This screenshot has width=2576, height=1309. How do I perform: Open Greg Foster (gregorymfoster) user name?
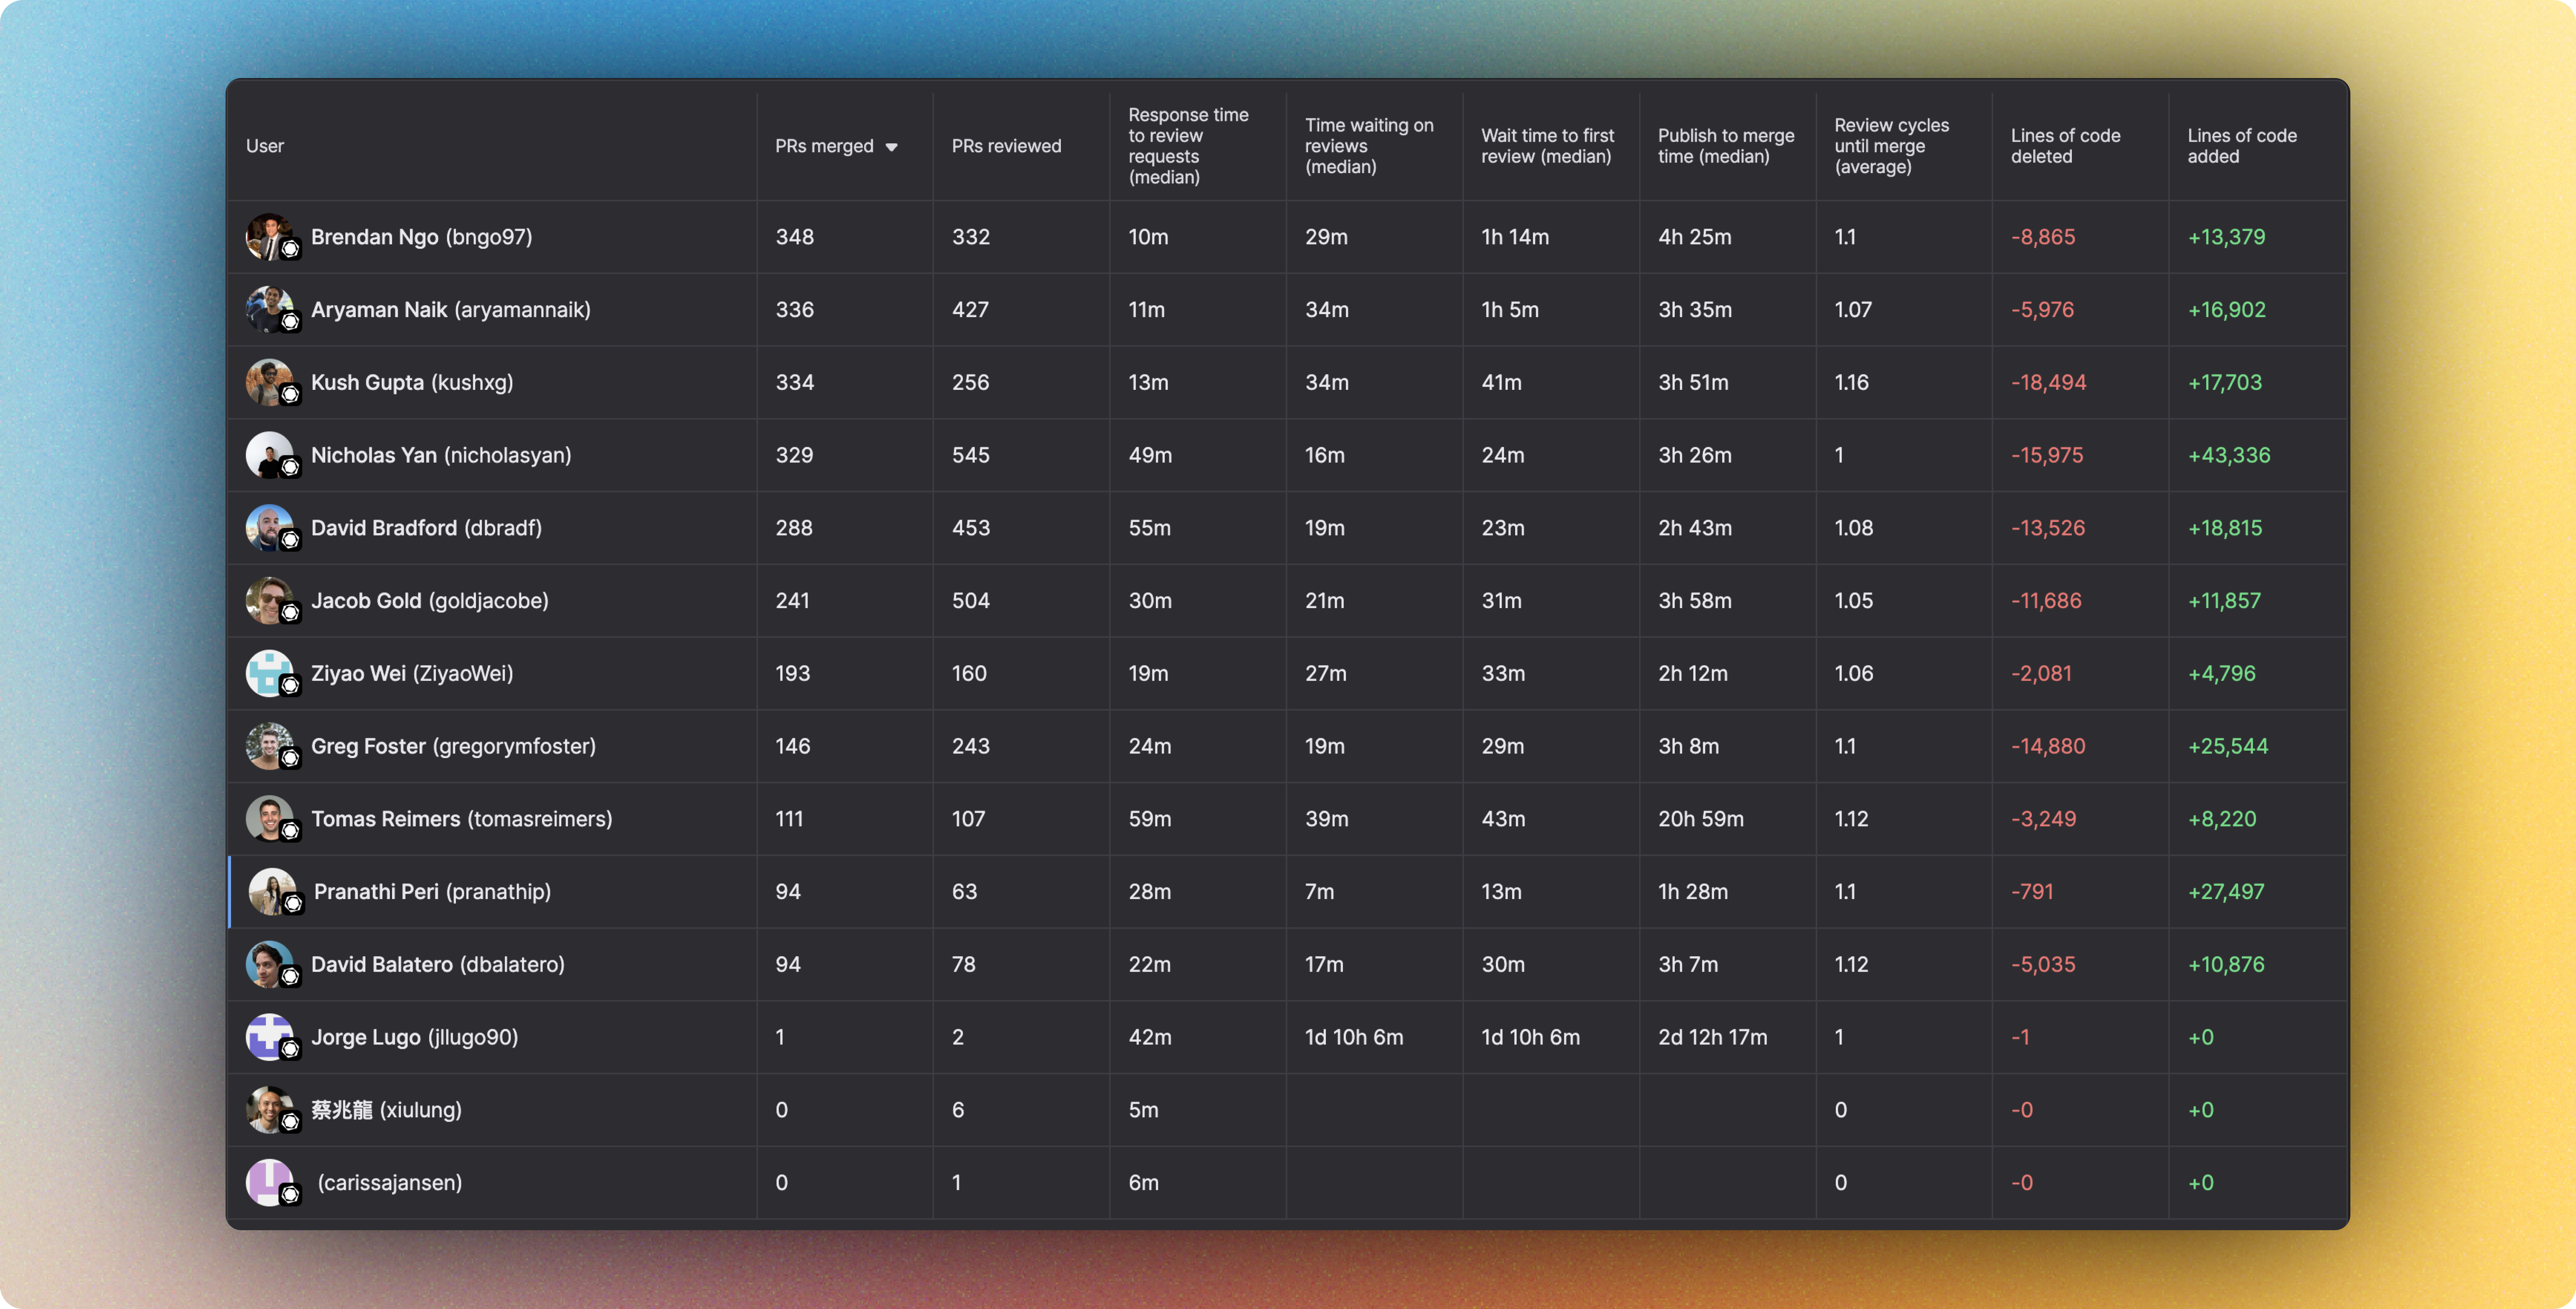pos(453,746)
